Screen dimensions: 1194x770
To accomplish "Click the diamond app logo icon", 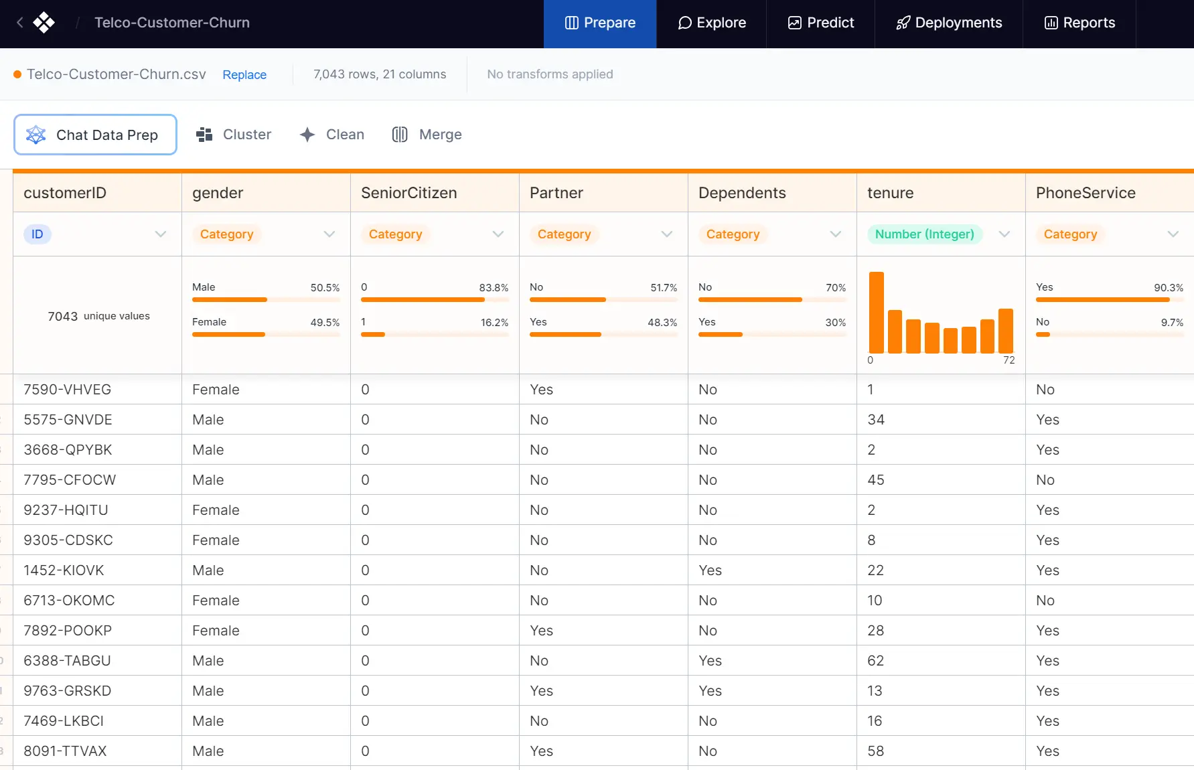I will tap(44, 23).
